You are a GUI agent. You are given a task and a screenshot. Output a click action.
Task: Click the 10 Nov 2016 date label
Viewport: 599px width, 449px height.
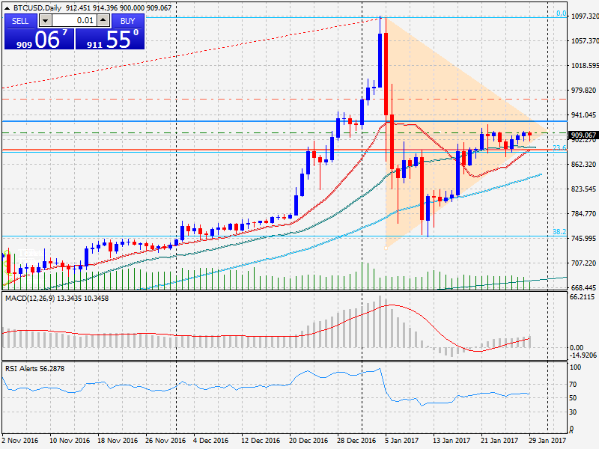pyautogui.click(x=70, y=440)
